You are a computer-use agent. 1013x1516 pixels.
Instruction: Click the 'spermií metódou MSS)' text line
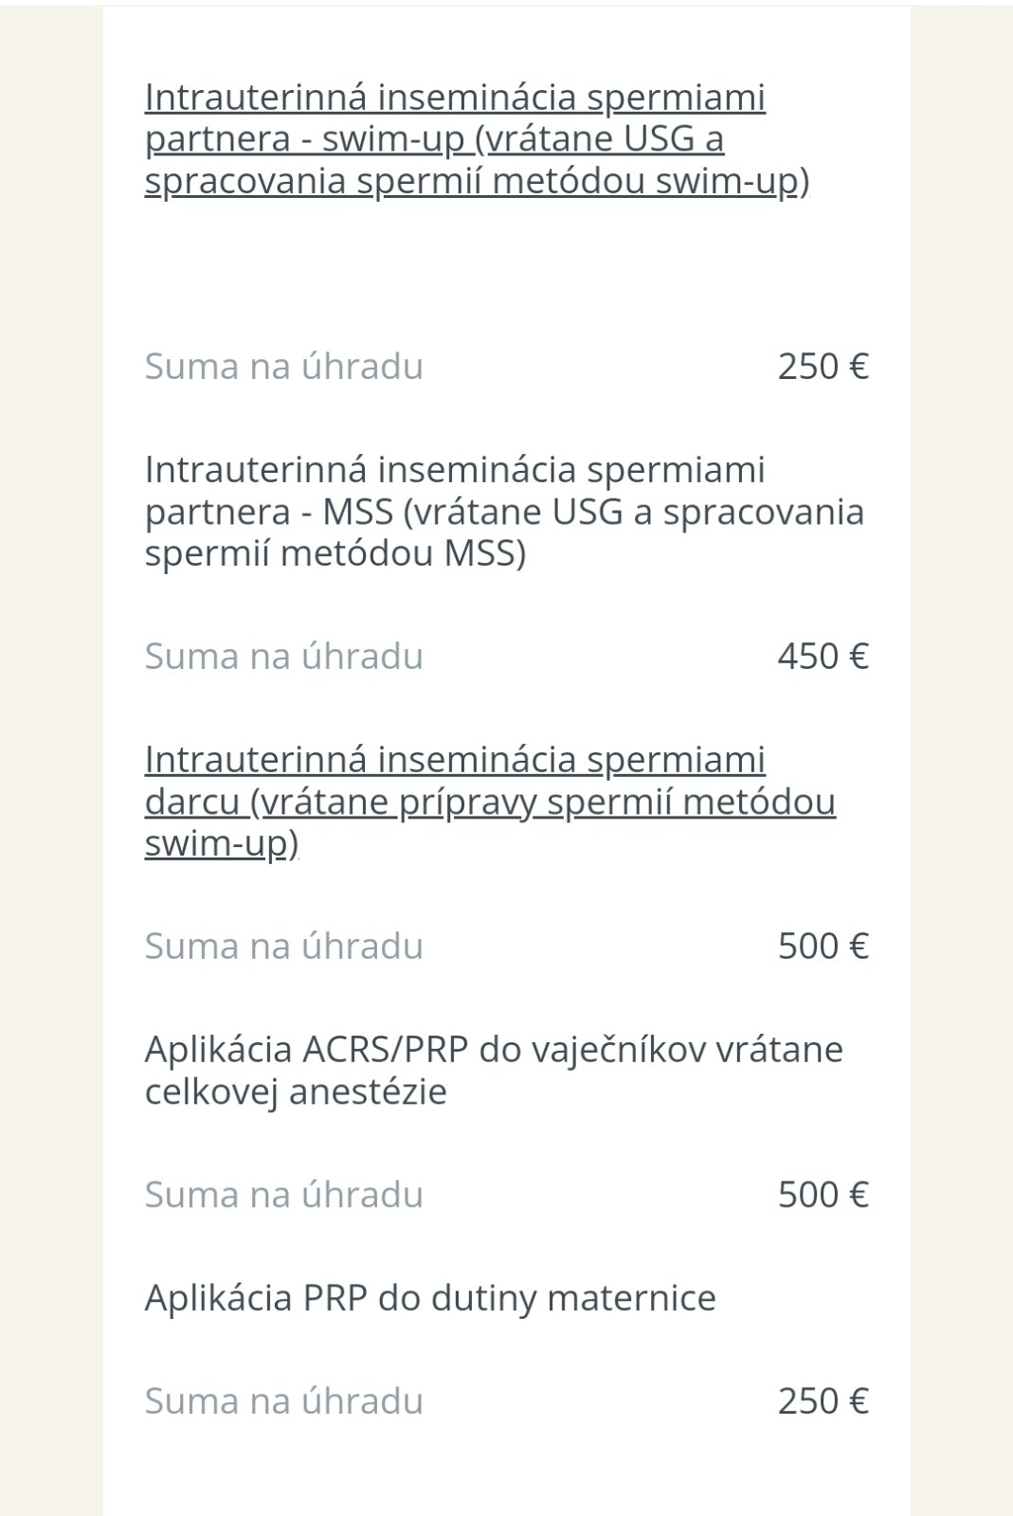point(335,553)
